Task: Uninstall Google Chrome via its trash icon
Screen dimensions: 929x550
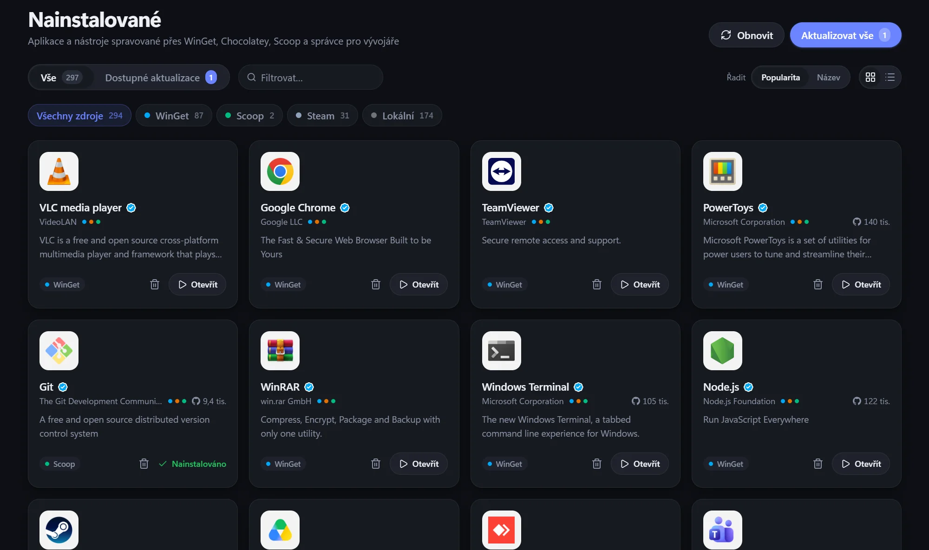Action: [x=376, y=284]
